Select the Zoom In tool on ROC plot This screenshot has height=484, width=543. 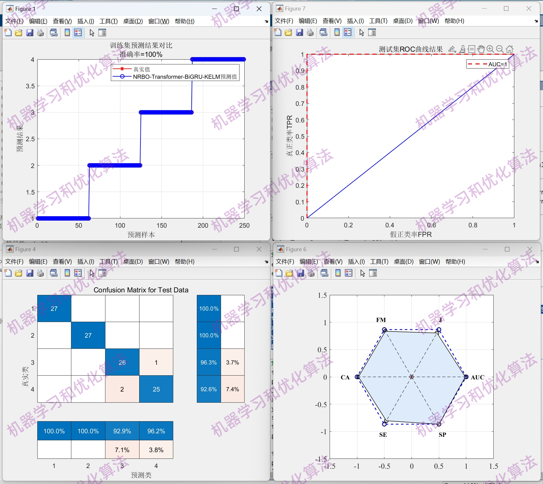490,49
